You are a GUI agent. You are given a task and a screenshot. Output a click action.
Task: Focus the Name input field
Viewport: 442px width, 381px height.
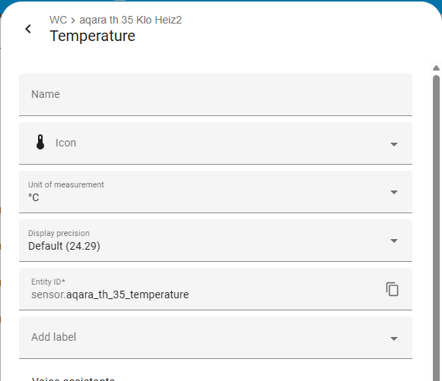[x=215, y=94]
